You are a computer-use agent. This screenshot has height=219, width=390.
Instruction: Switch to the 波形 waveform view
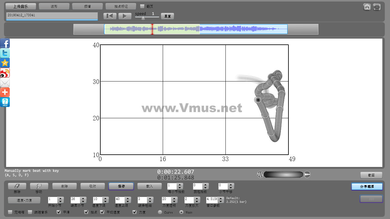coord(54,6)
